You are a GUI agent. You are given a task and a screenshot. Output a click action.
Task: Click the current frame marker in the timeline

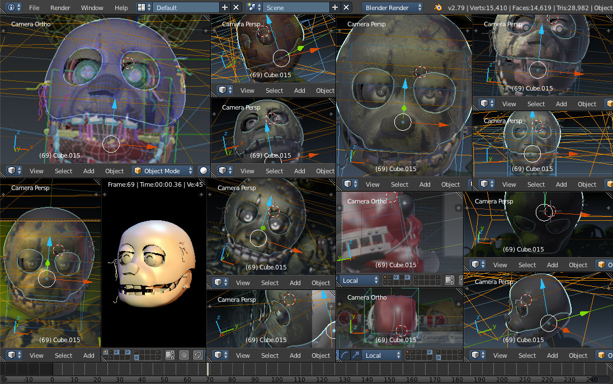(x=208, y=369)
